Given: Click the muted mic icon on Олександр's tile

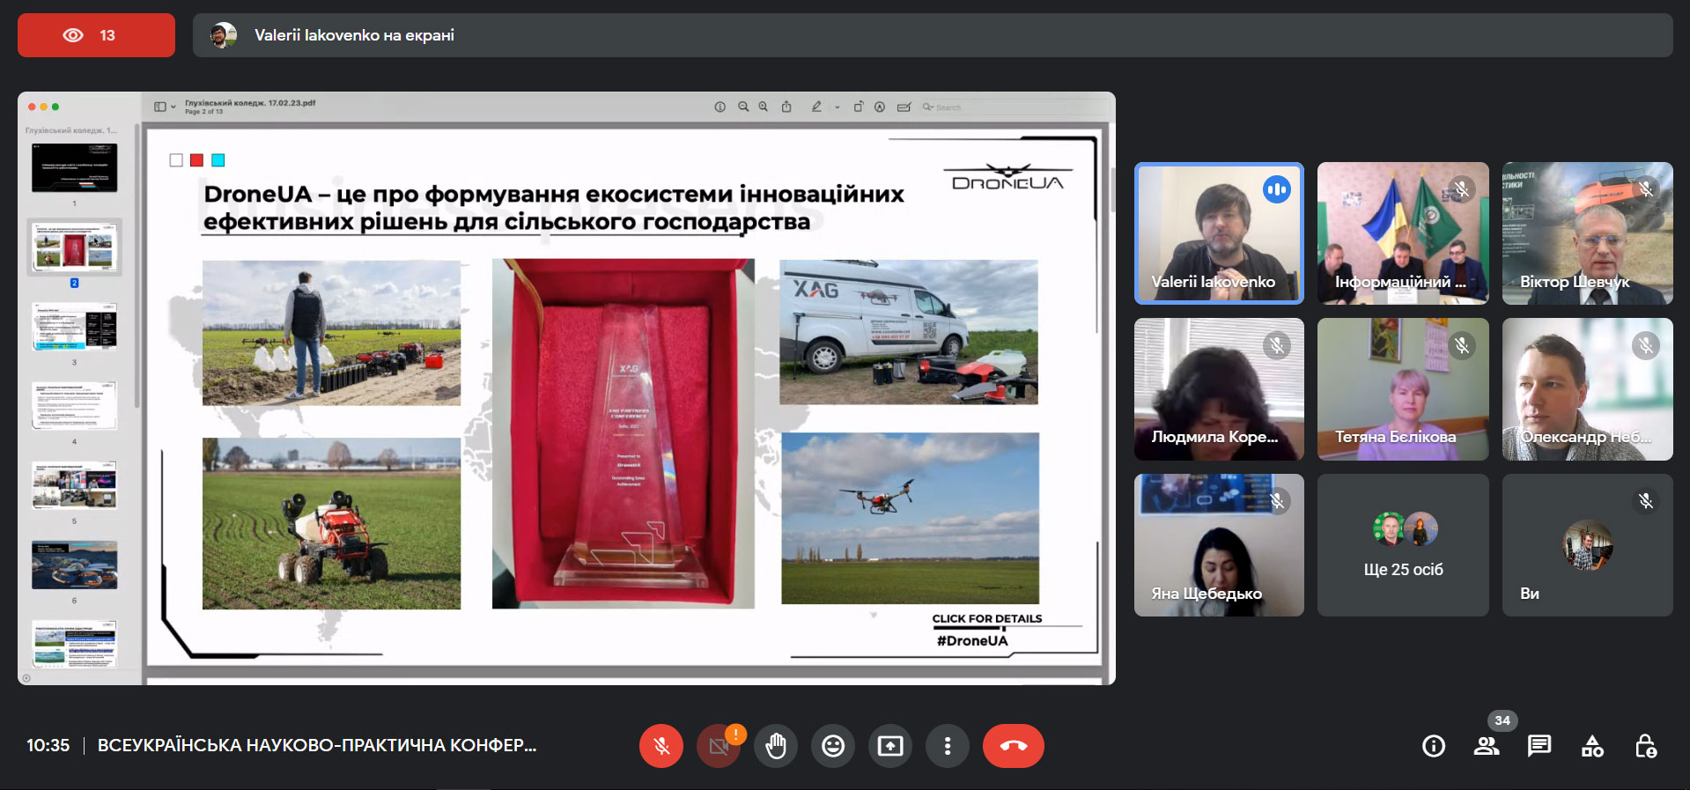Looking at the screenshot, I should point(1646,345).
